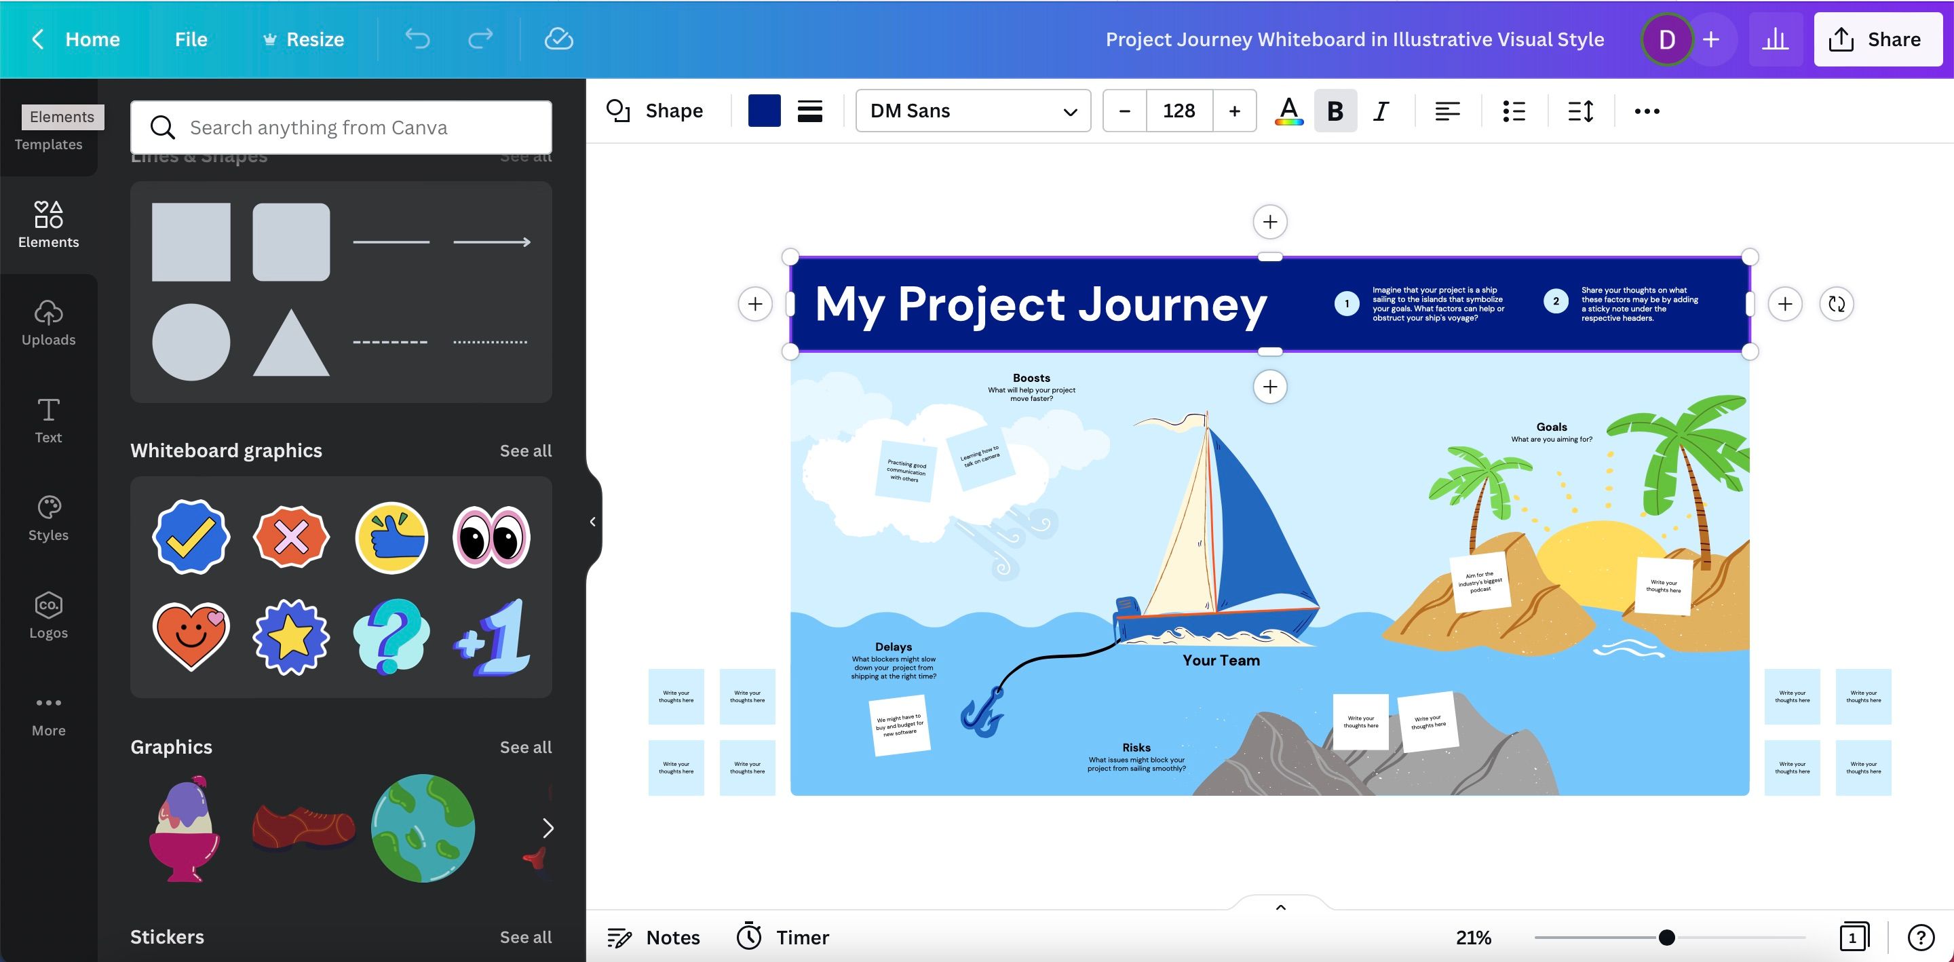Click the text color A icon
The width and height of the screenshot is (1954, 962).
click(1288, 111)
